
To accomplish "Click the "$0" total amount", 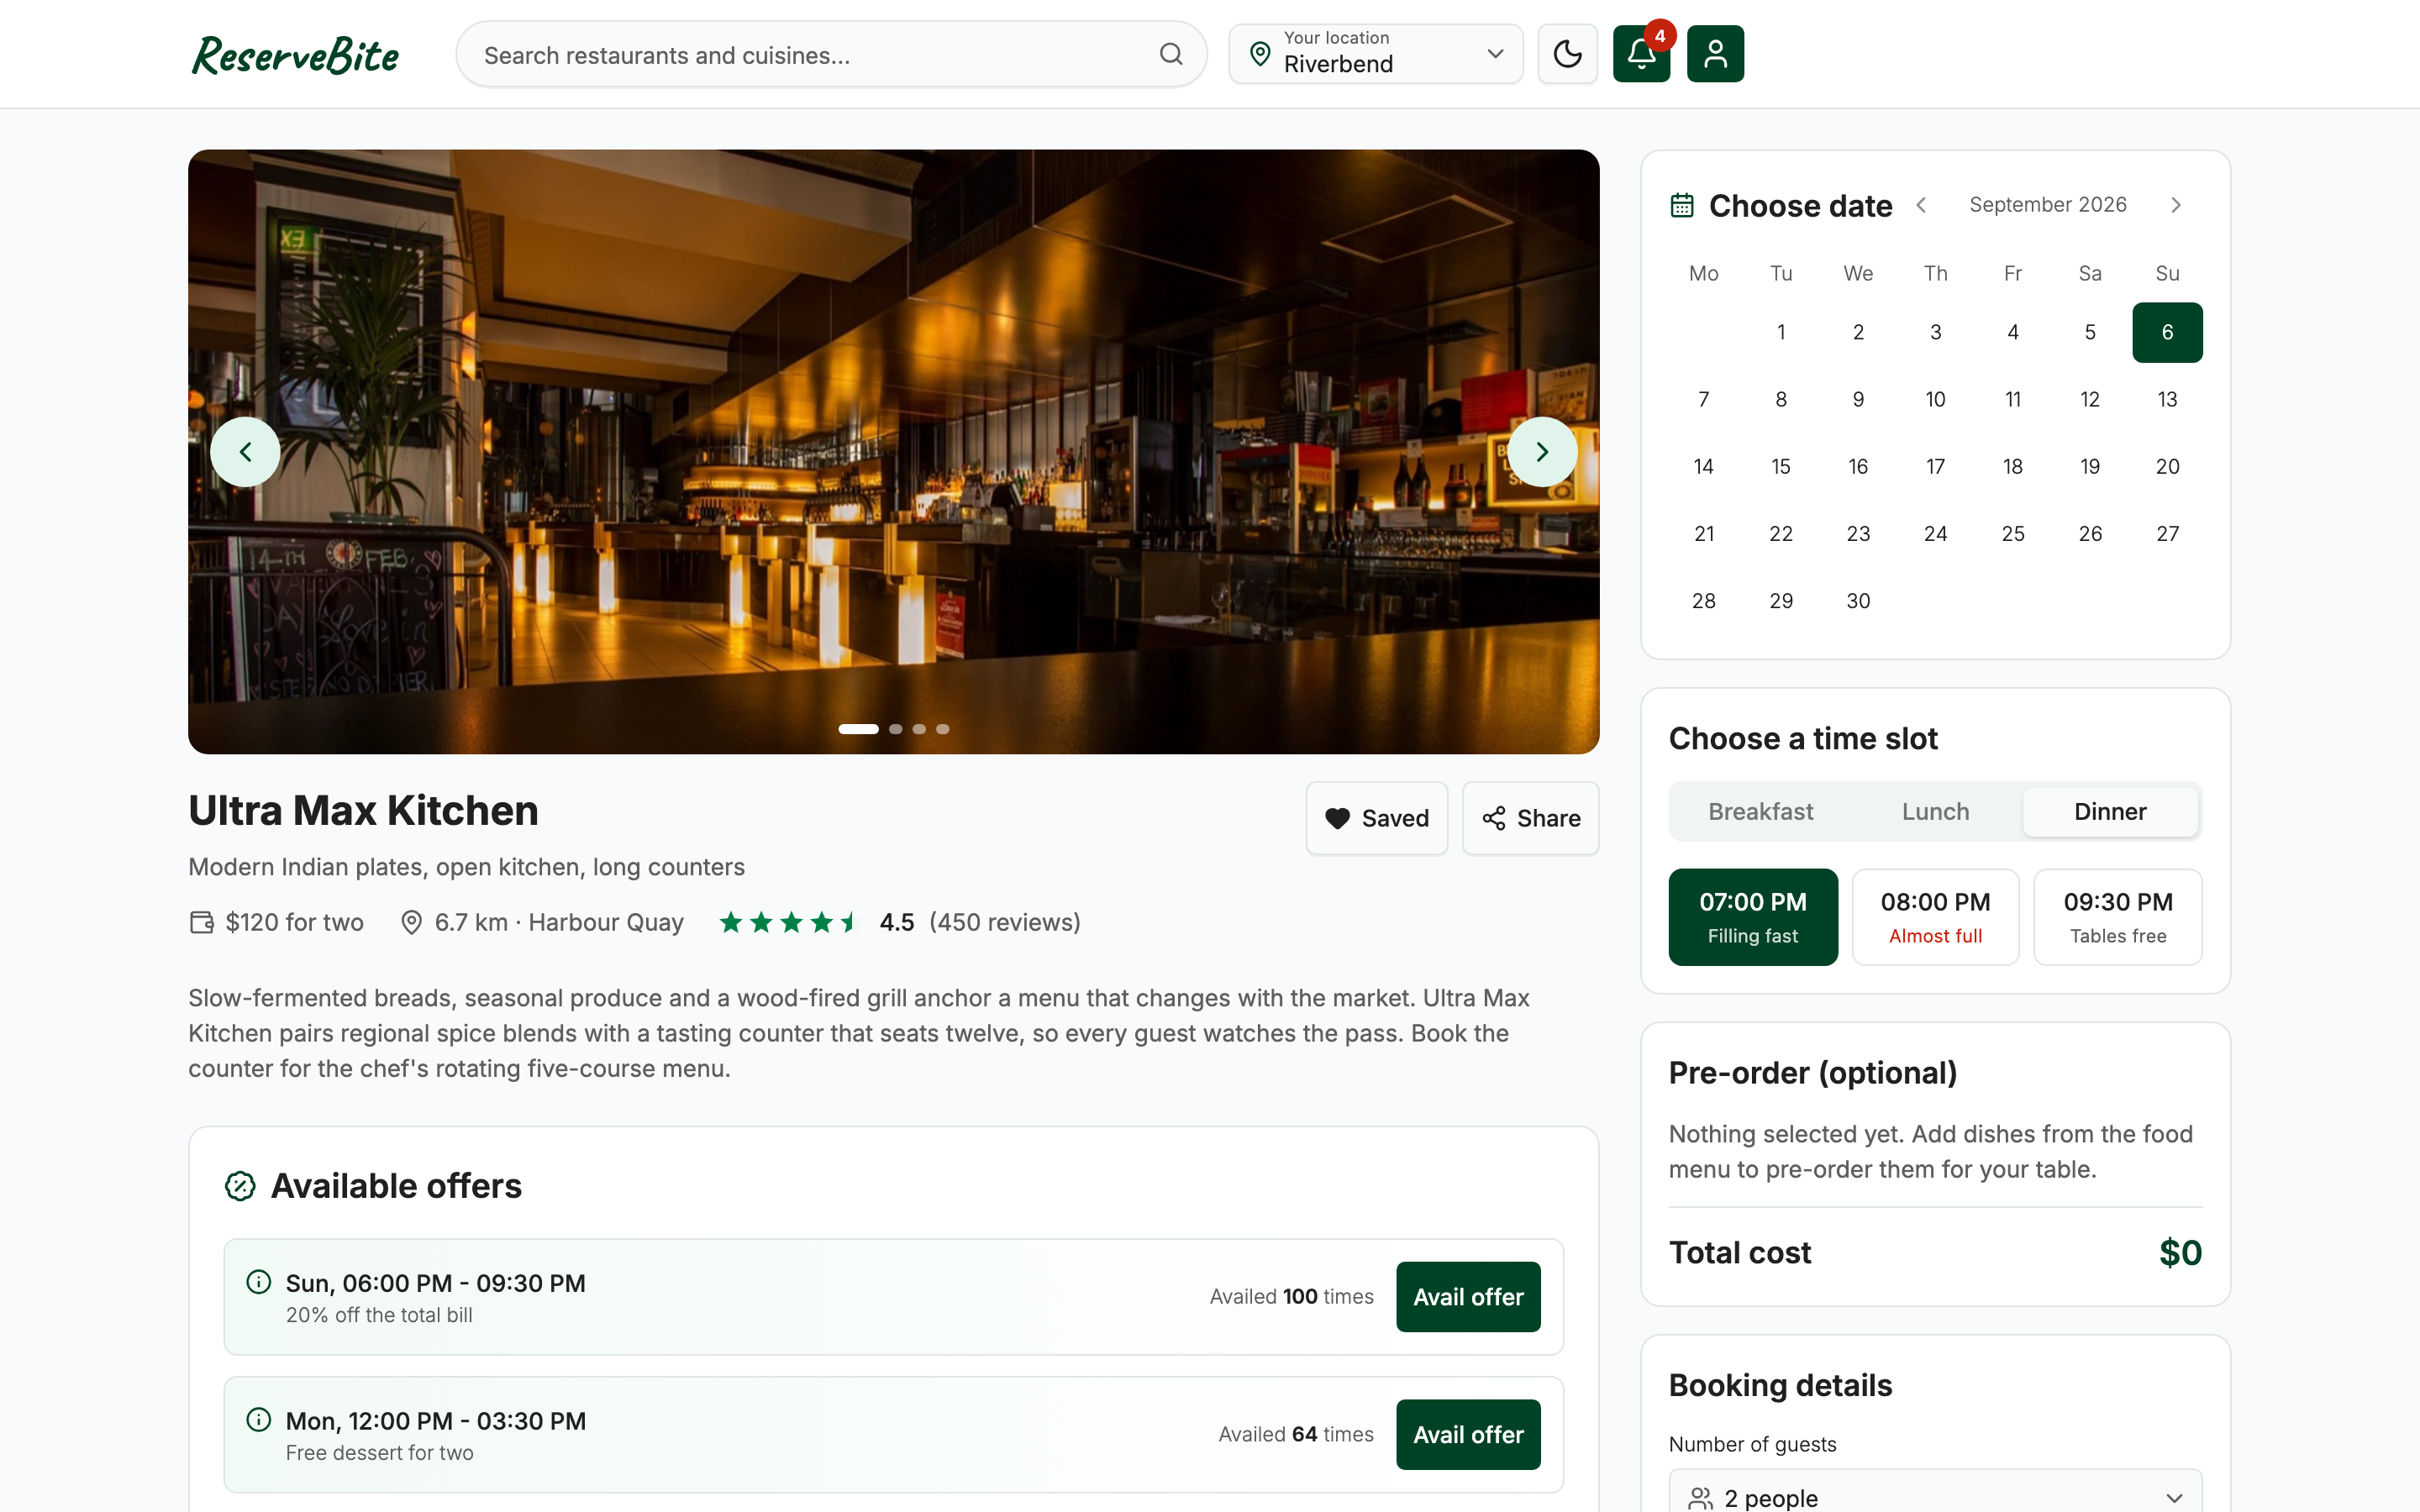I will [2180, 1253].
